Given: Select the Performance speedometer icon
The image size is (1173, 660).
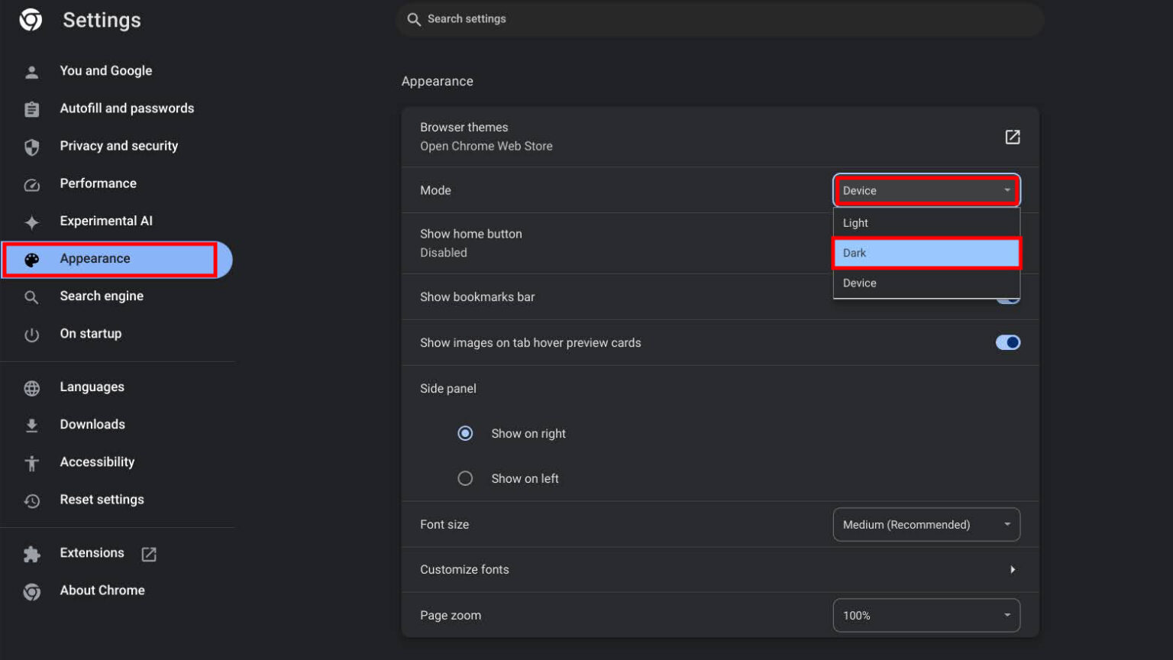Looking at the screenshot, I should coord(31,183).
